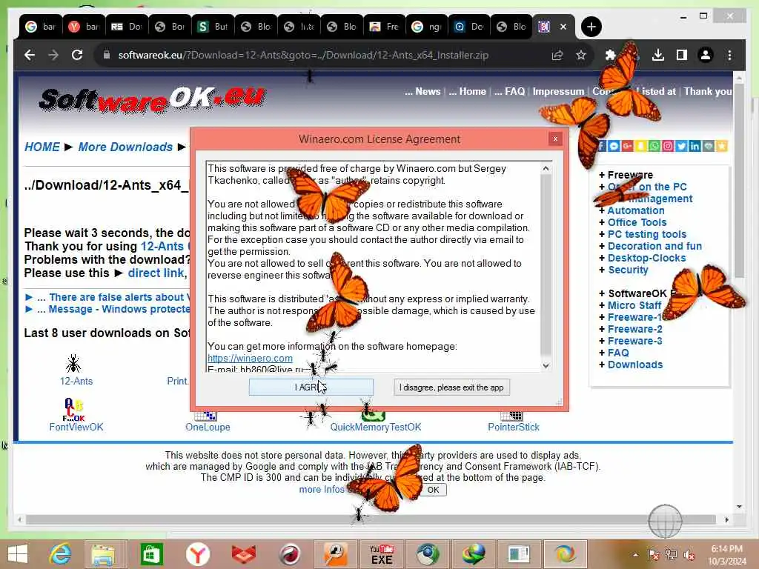Click the Windows Start button
Screen dimensions: 759x569
click(x=18, y=554)
